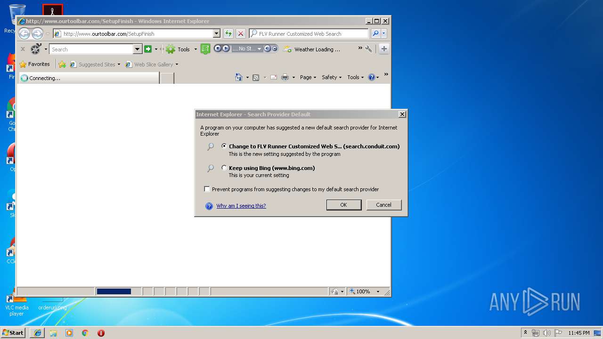This screenshot has height=339, width=603.
Task: Click the Read Mail envelope icon
Action: 274,77
